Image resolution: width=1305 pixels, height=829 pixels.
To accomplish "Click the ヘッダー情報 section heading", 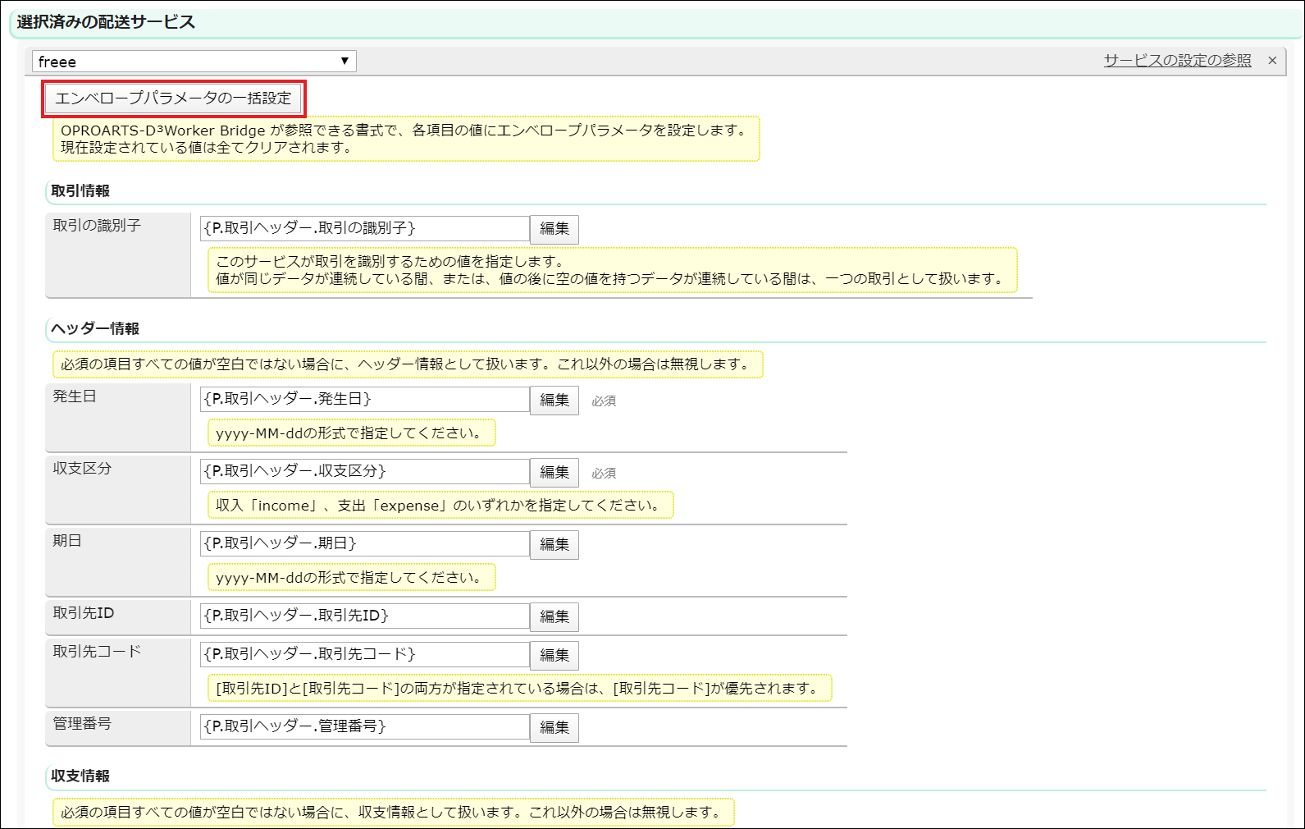I will click(x=95, y=329).
